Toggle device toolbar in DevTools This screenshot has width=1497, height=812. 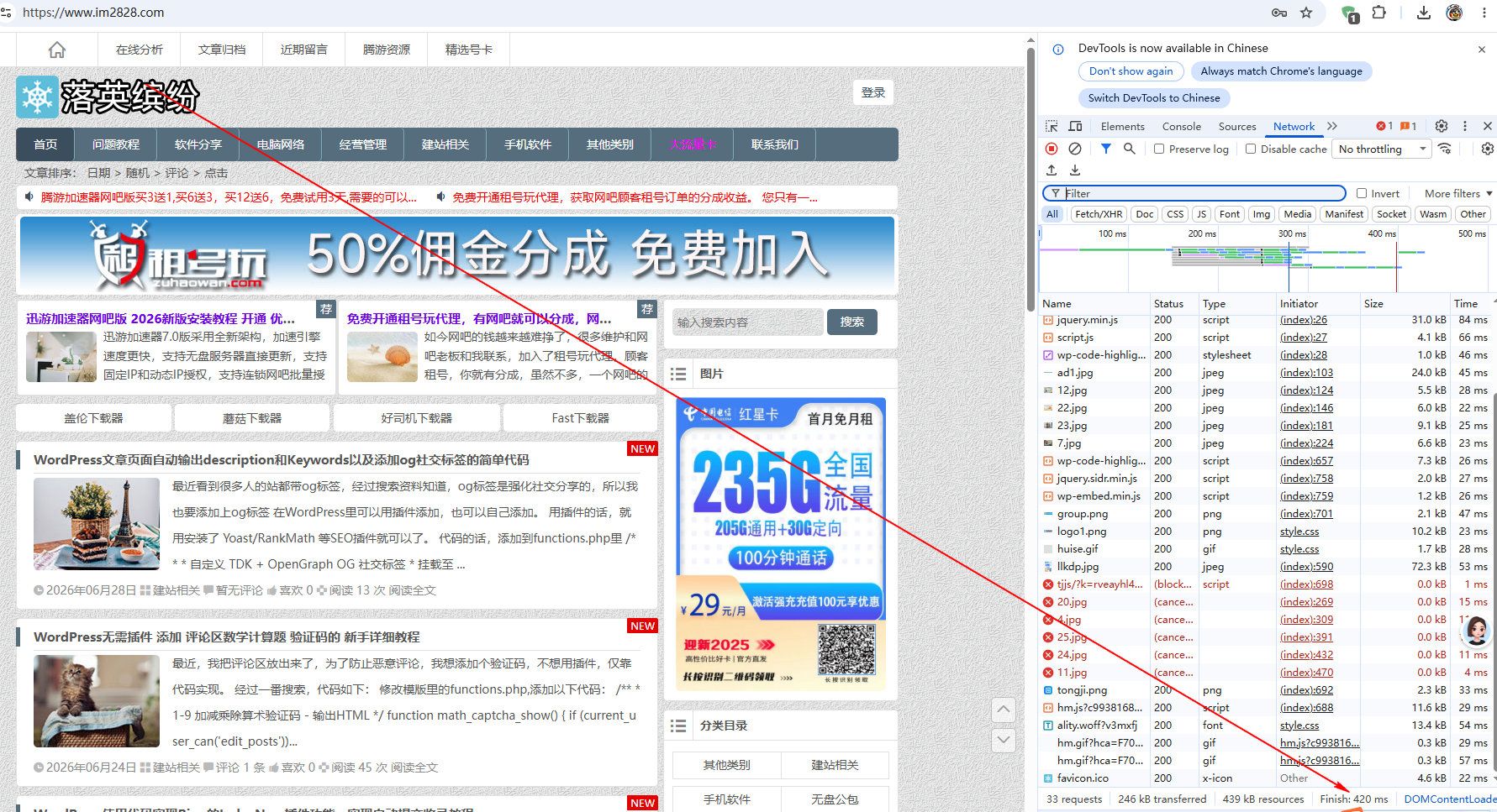click(1075, 126)
